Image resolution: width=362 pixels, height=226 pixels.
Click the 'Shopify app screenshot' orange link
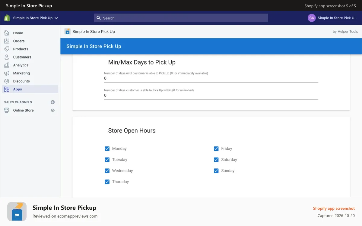coord(334,208)
